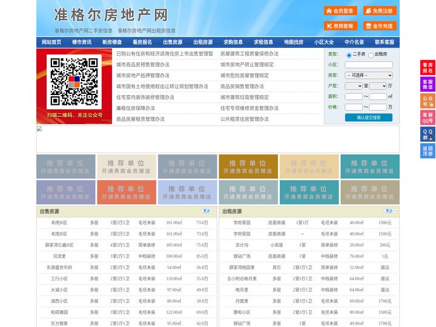Click the 会员登录 button with house icon
The width and height of the screenshot is (436, 327).
pos(340,11)
